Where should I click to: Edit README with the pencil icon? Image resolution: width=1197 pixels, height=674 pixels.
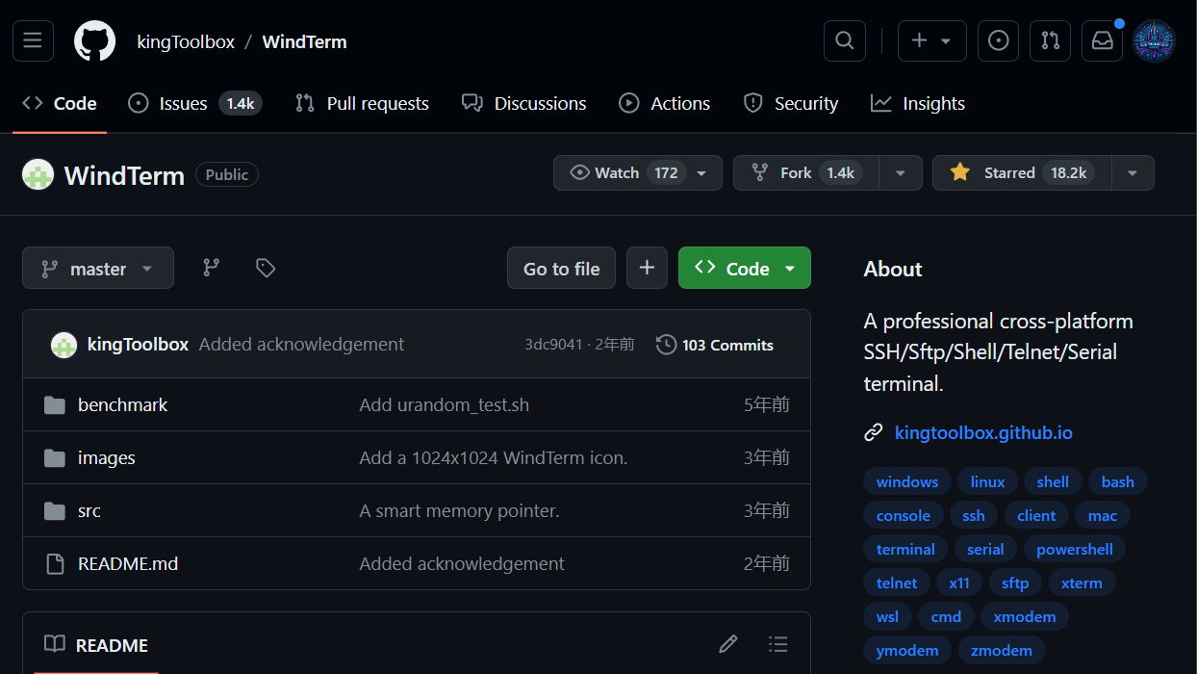(728, 644)
